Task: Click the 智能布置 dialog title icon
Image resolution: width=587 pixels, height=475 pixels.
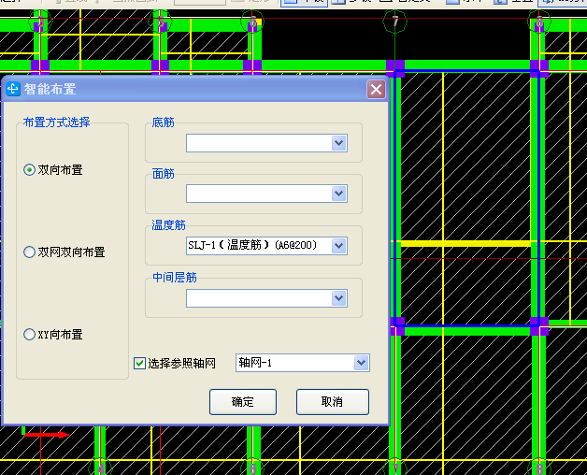Action: tap(13, 89)
